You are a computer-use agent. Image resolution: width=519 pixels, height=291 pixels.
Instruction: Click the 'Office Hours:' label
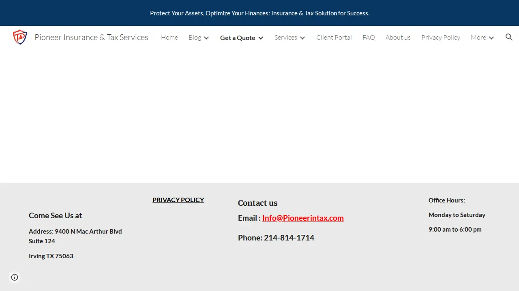(x=447, y=200)
